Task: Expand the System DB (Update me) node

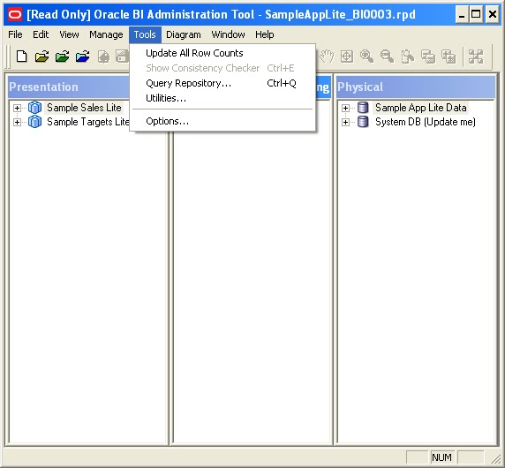Action: coord(345,122)
